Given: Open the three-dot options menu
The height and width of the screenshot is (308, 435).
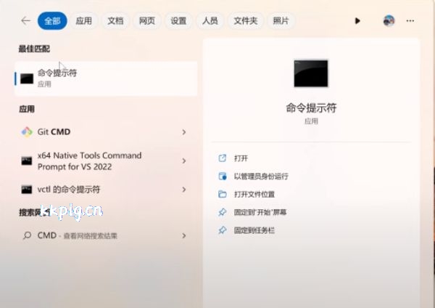Looking at the screenshot, I should pyautogui.click(x=410, y=21).
